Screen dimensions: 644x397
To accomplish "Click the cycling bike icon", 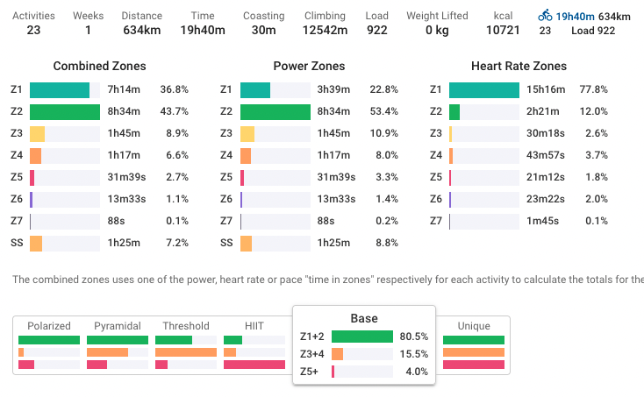I will [x=545, y=16].
